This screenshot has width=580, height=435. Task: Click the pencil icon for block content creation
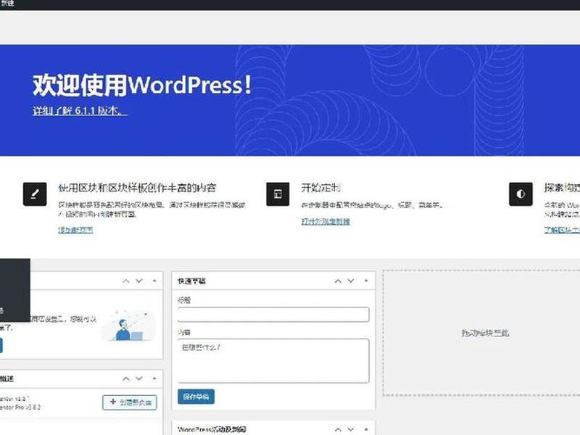[x=35, y=194]
